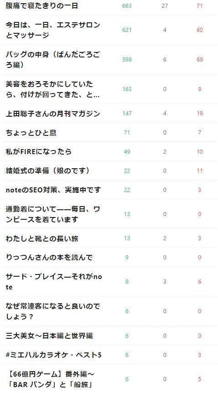Open article 美容をおろそかにしていたら
218x393 pixels.
click(x=53, y=89)
